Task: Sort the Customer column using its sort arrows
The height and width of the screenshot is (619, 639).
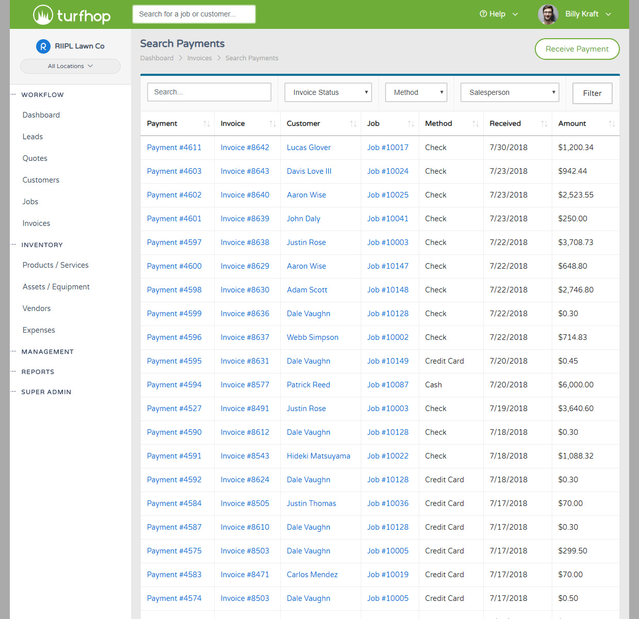Action: coord(353,124)
